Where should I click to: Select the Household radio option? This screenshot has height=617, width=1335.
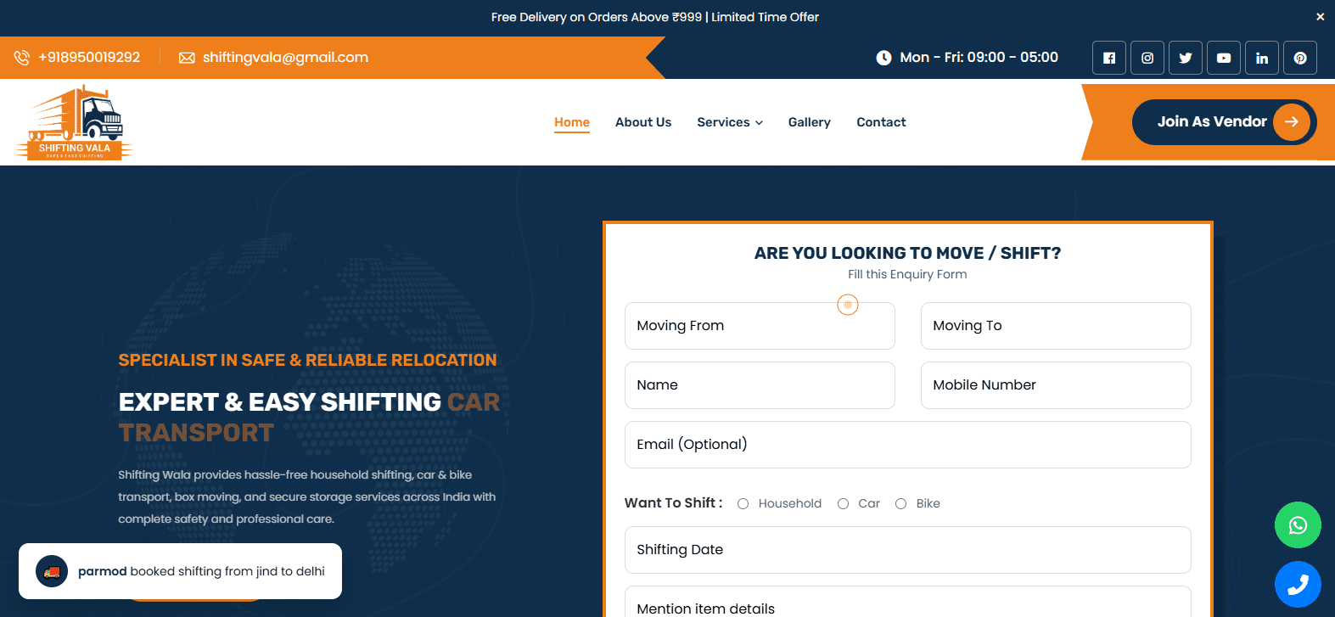743,504
